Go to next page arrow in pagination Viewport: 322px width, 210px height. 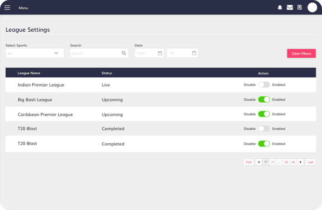tap(301, 162)
